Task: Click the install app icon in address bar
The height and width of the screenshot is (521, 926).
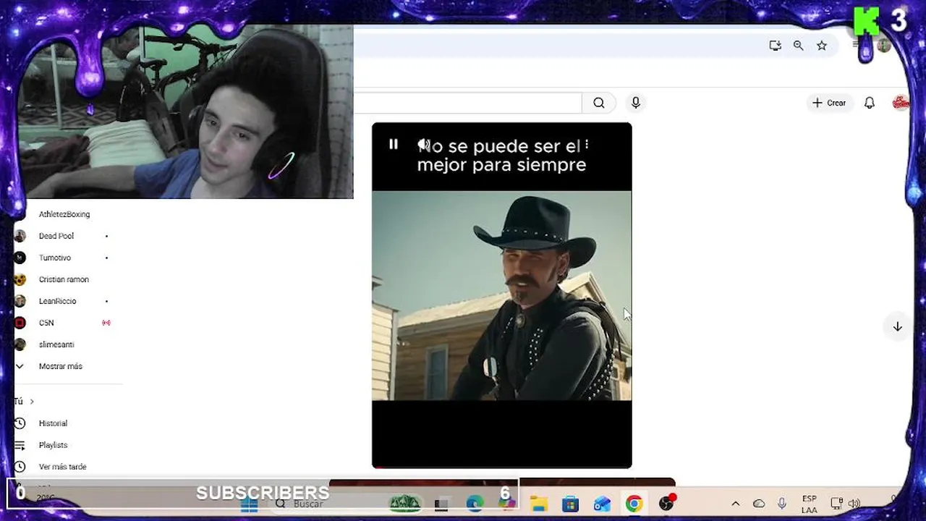Action: pyautogui.click(x=775, y=46)
